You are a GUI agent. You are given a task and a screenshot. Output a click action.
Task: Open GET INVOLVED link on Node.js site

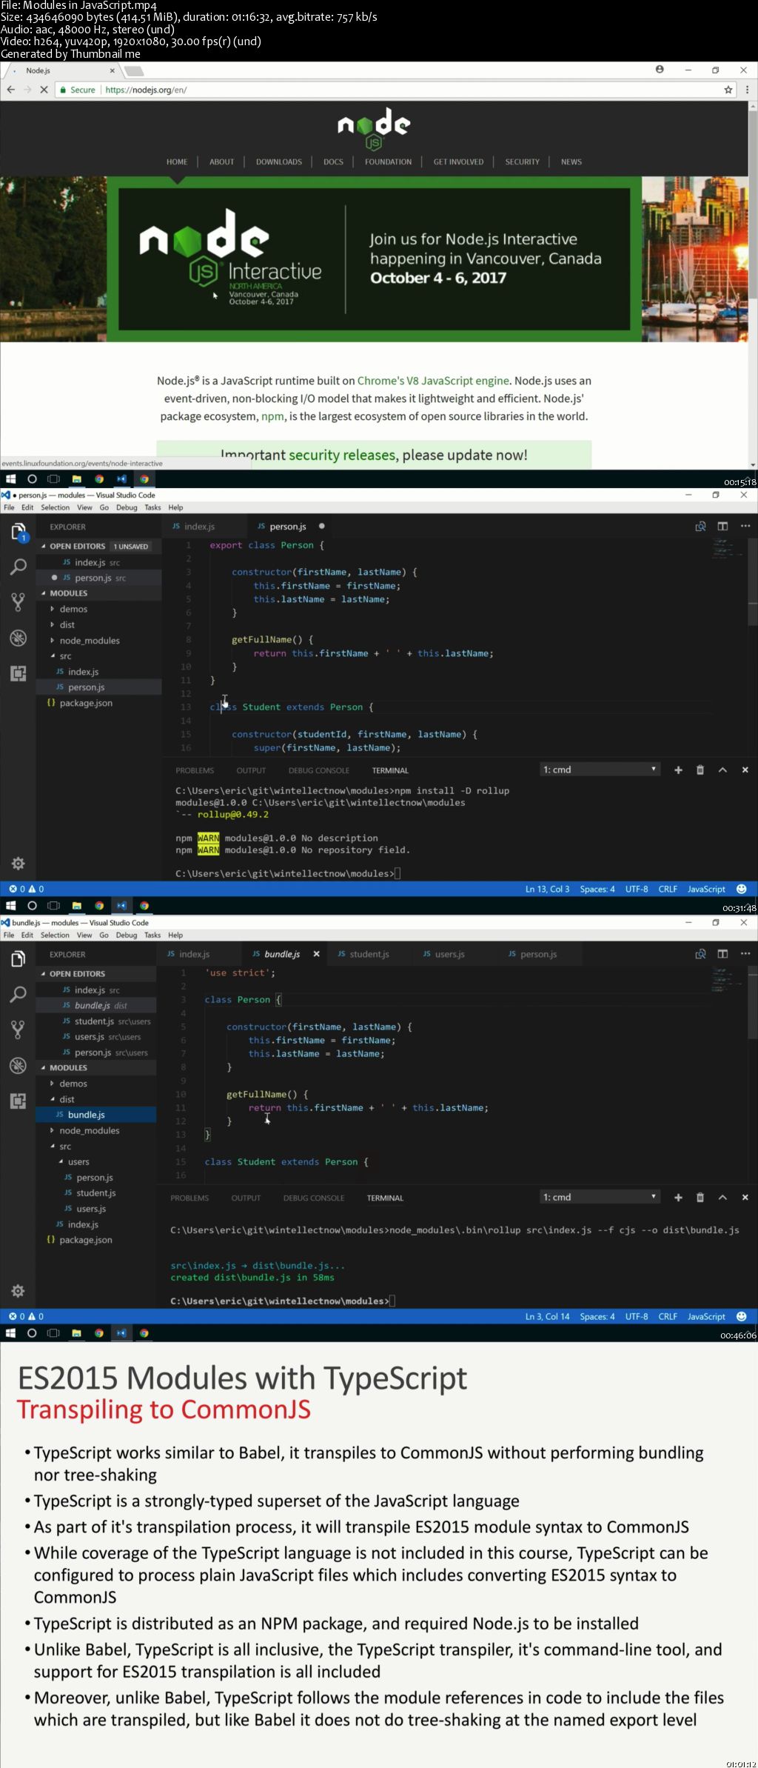coord(458,161)
